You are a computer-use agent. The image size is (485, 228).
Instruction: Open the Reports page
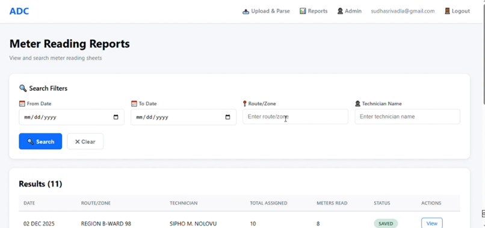tap(314, 11)
